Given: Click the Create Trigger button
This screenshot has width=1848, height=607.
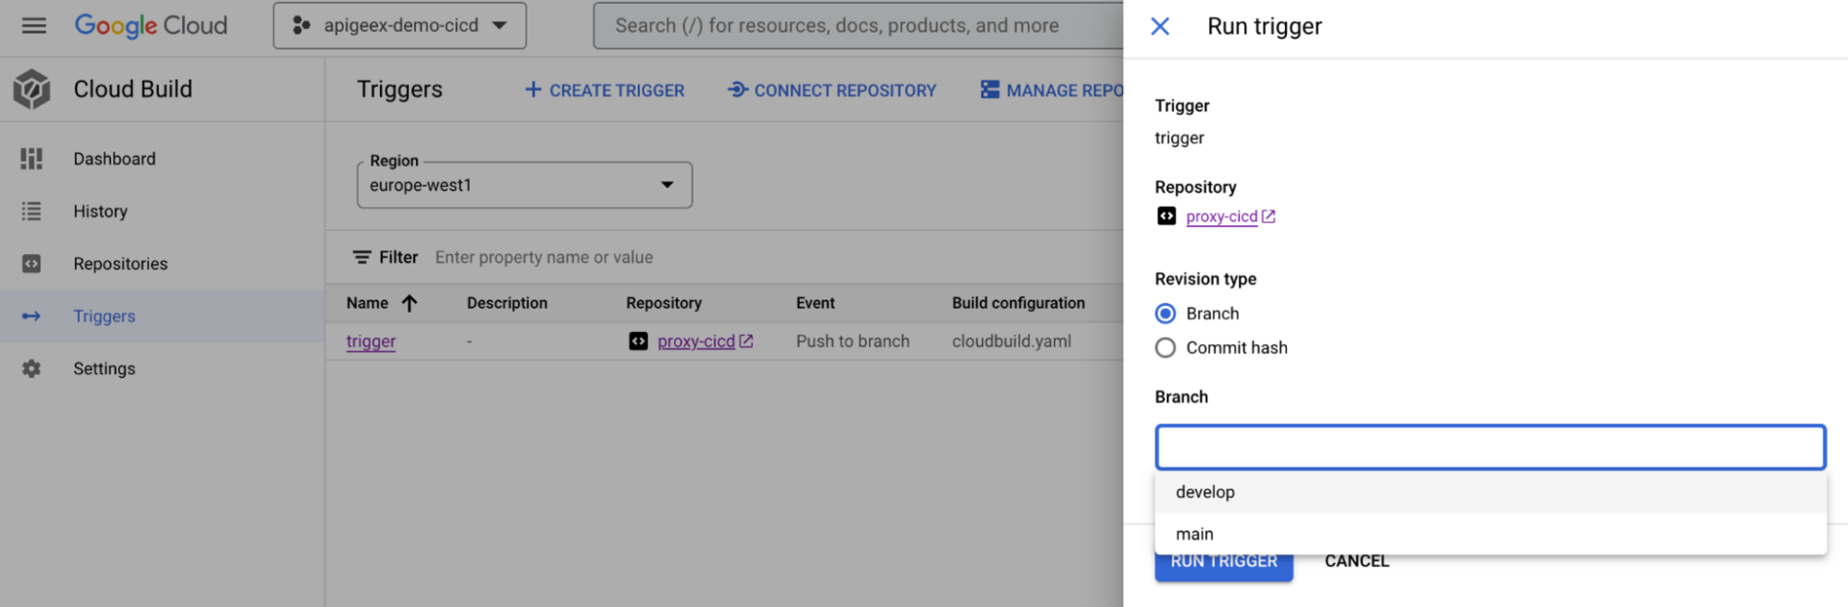Looking at the screenshot, I should (x=604, y=90).
